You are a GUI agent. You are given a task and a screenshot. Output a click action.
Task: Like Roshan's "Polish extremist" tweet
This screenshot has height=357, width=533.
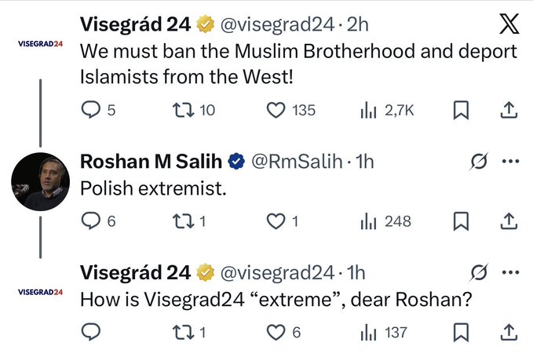(275, 221)
